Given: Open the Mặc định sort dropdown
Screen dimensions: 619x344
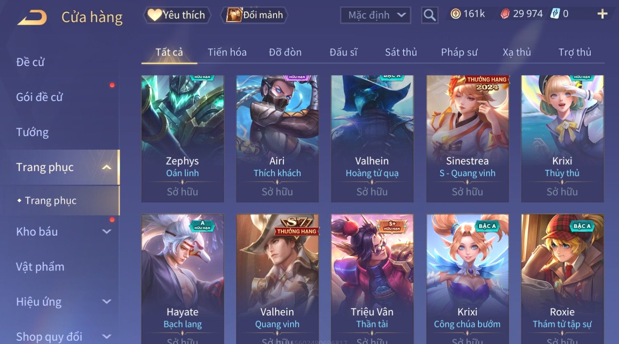Looking at the screenshot, I should [x=376, y=15].
